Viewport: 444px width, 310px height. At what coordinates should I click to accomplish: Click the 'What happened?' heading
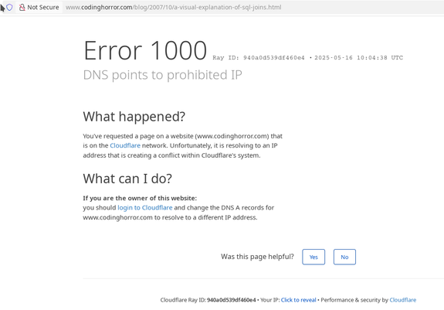tap(134, 117)
